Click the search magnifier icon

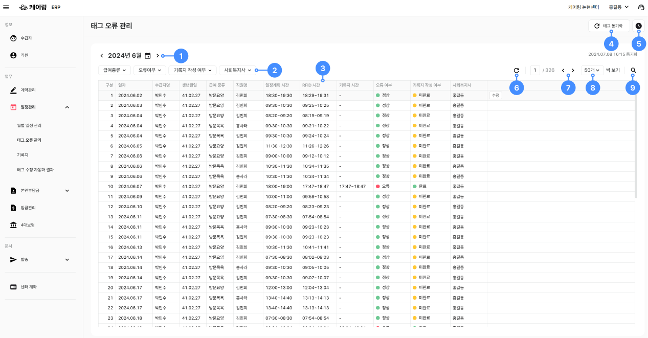click(x=633, y=71)
